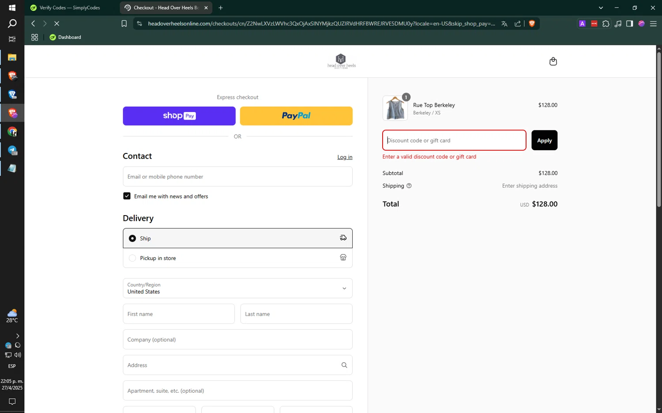Open the red extension icon in toolbar
Image resolution: width=662 pixels, height=413 pixels.
[594, 24]
